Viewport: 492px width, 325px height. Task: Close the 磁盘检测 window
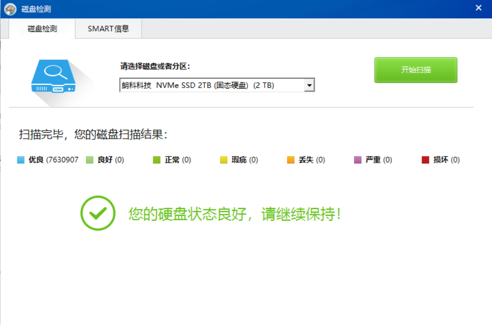(x=478, y=8)
